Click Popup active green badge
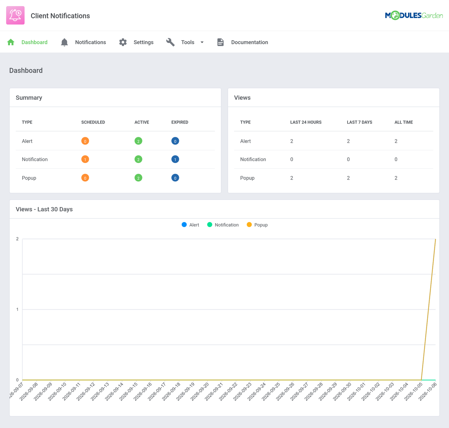The width and height of the screenshot is (449, 428). [x=138, y=178]
